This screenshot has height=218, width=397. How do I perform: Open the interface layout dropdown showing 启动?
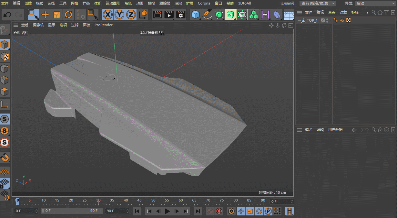click(x=375, y=3)
